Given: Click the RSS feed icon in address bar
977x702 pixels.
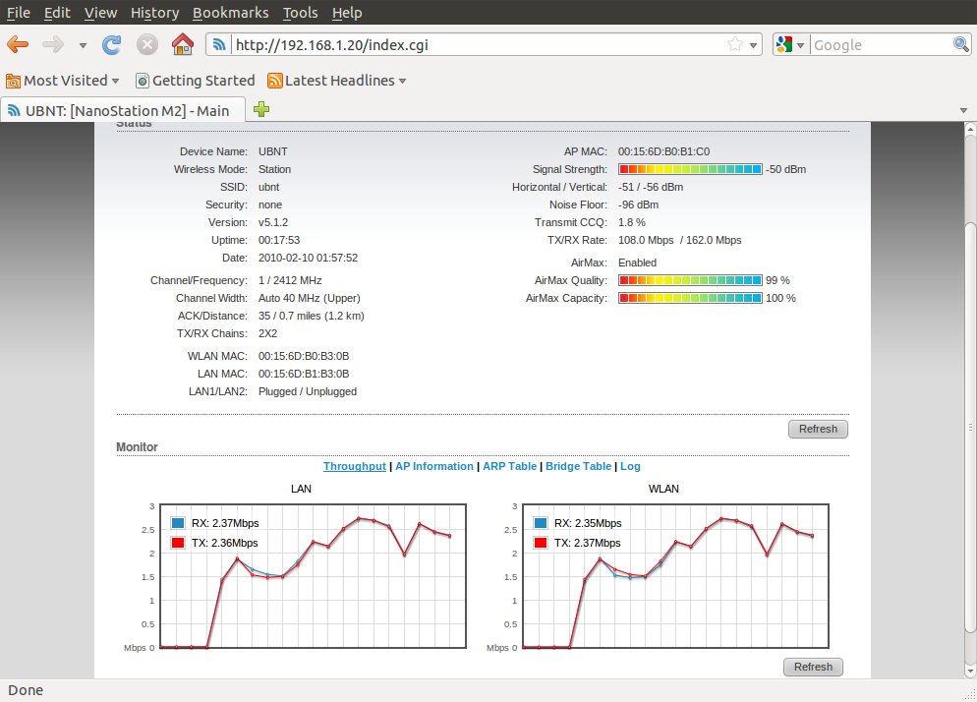Looking at the screenshot, I should point(220,44).
